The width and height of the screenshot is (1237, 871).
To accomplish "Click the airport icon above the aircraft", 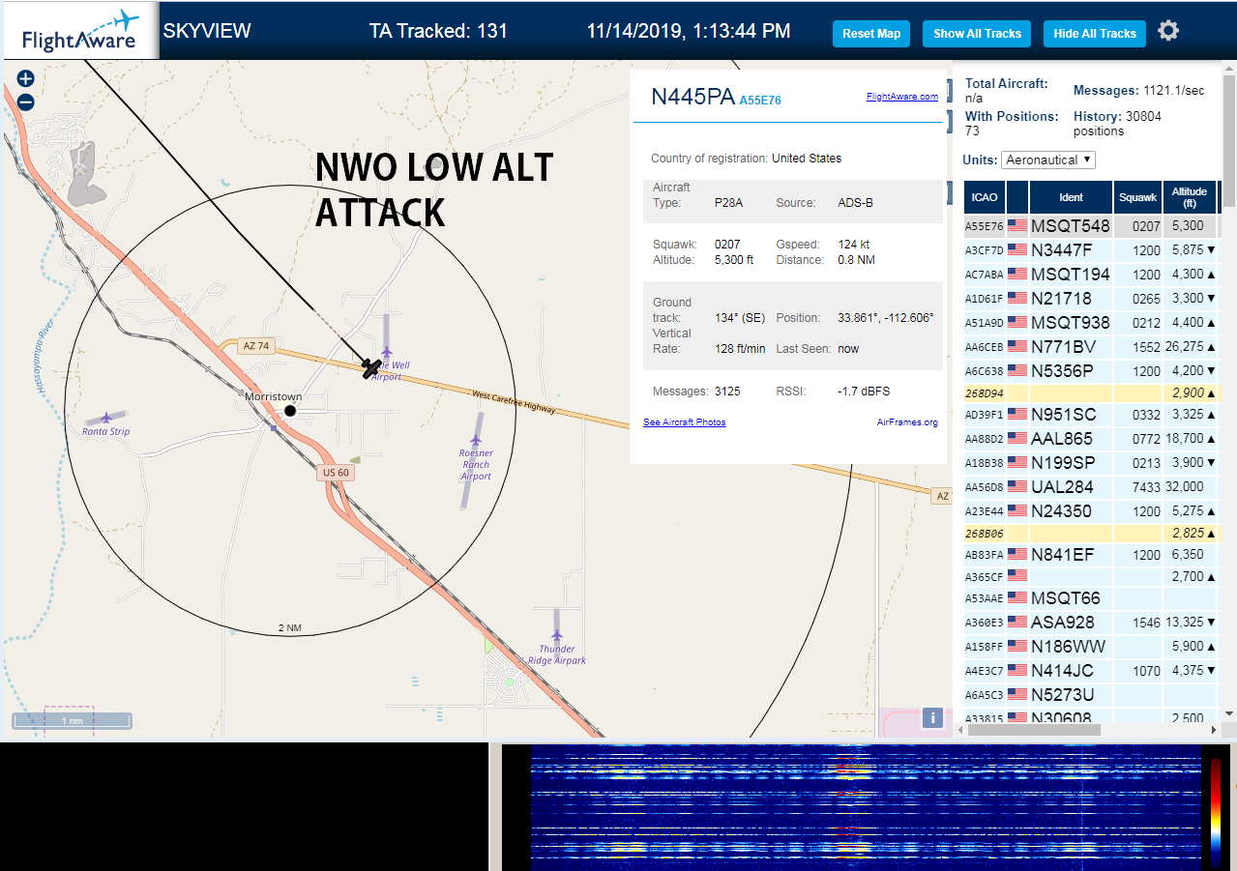I will pyautogui.click(x=387, y=352).
